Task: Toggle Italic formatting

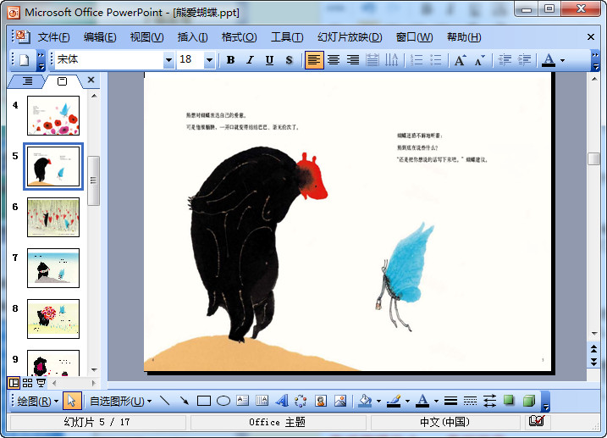Action: [250, 60]
